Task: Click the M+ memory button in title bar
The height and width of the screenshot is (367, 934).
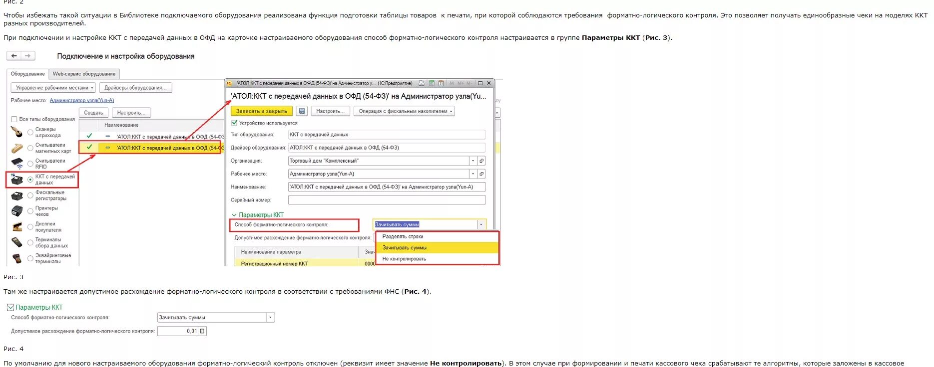Action: click(x=460, y=83)
